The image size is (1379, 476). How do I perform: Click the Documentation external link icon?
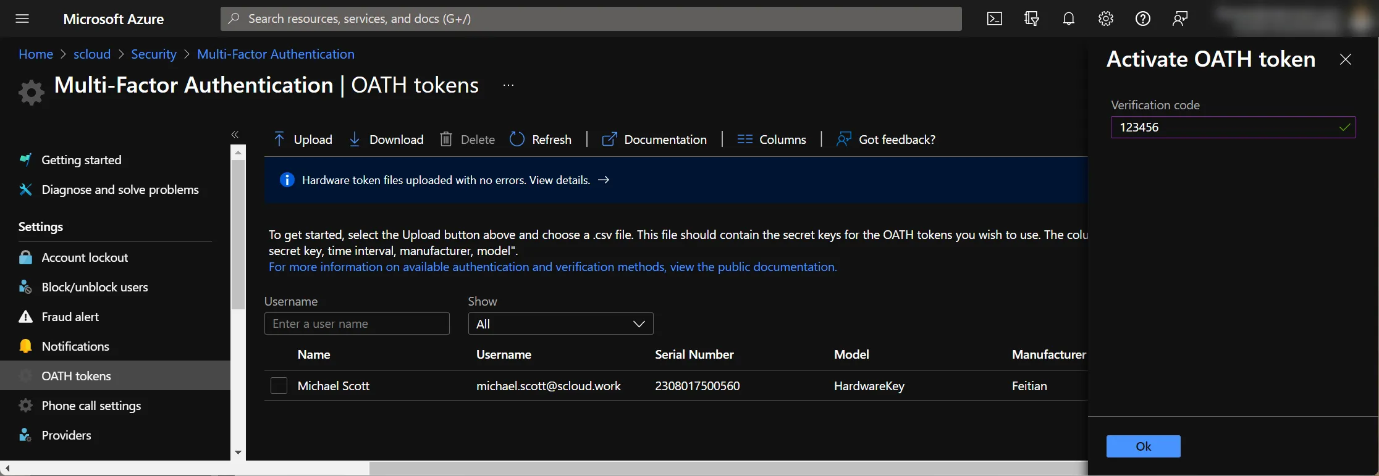point(609,140)
